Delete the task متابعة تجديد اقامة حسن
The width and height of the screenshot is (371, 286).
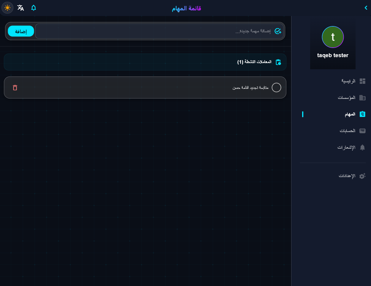[15, 88]
